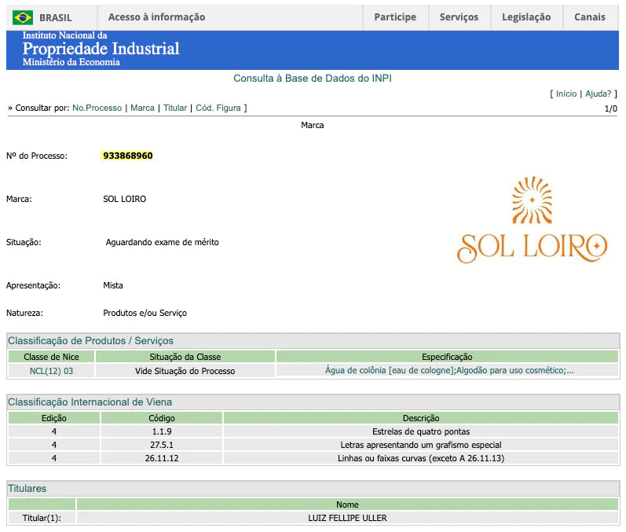Open the NCL(12) 03 class link
The image size is (626, 532).
pyautogui.click(x=51, y=370)
